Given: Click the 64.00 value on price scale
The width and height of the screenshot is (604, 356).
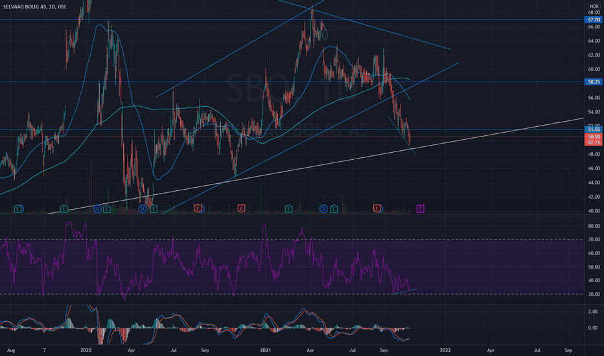Looking at the screenshot, I should pyautogui.click(x=594, y=41).
